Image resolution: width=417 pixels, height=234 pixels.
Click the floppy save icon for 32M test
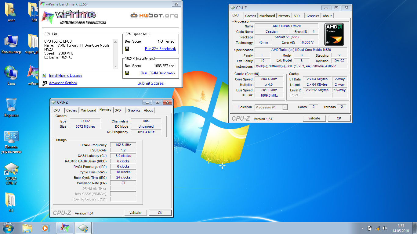coord(127,49)
